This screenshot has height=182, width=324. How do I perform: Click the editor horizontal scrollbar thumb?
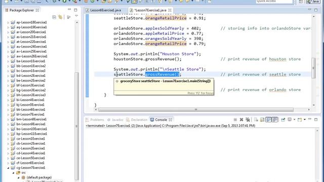196,110
